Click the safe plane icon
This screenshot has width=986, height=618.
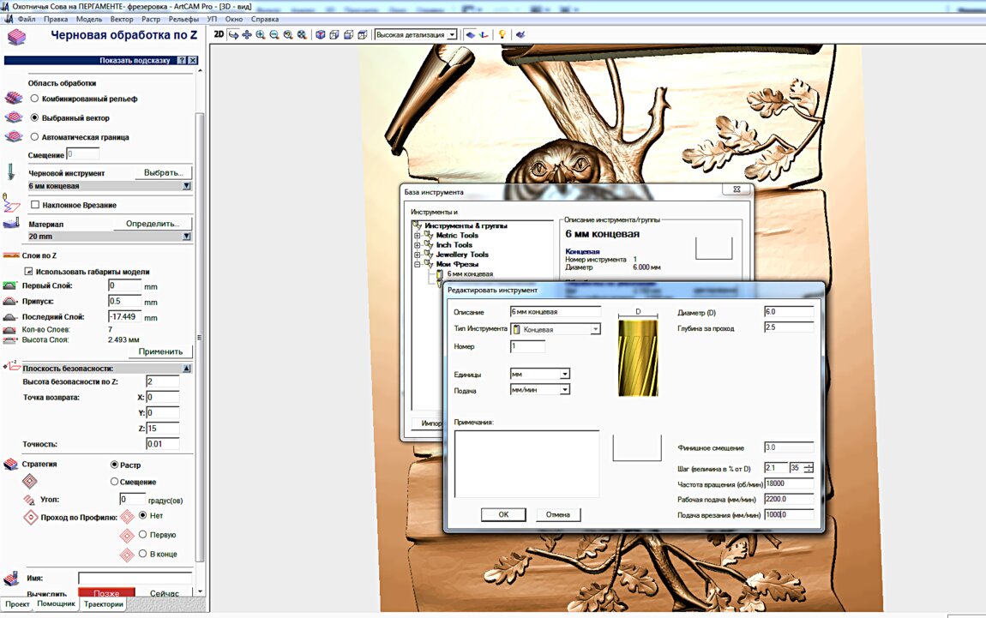click(x=11, y=367)
